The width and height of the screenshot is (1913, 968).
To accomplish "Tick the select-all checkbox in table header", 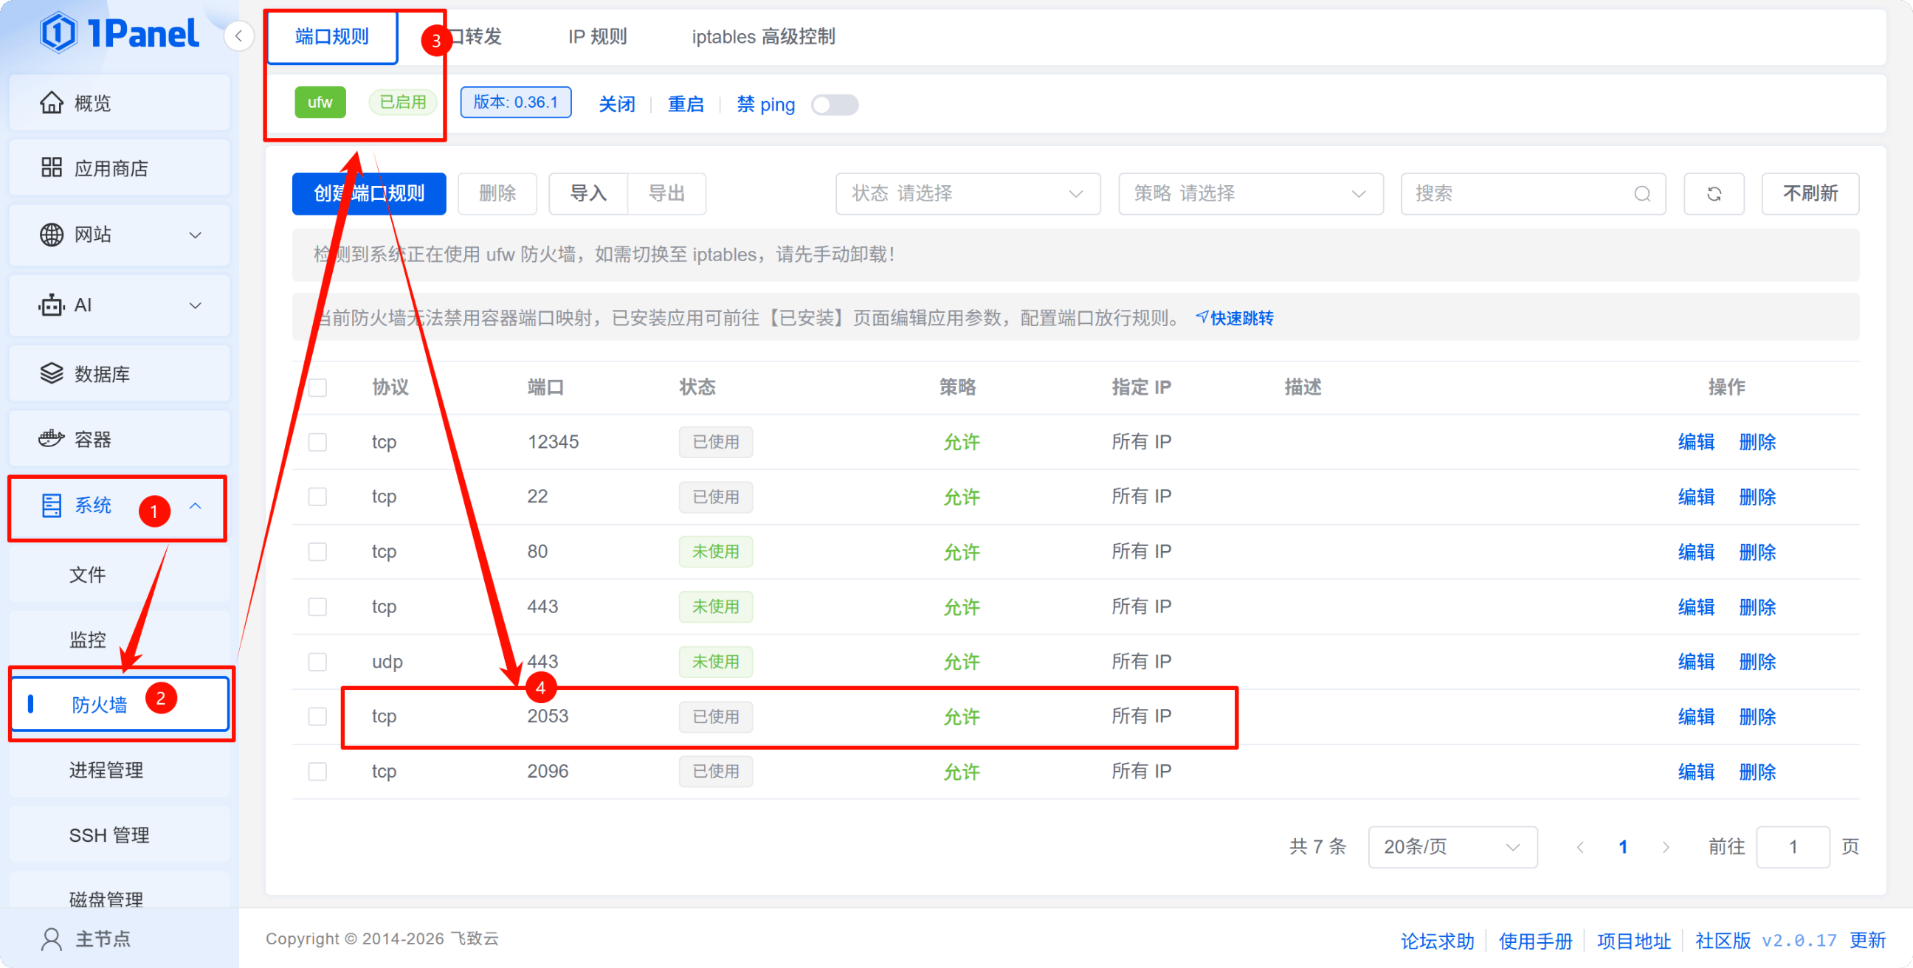I will (318, 387).
